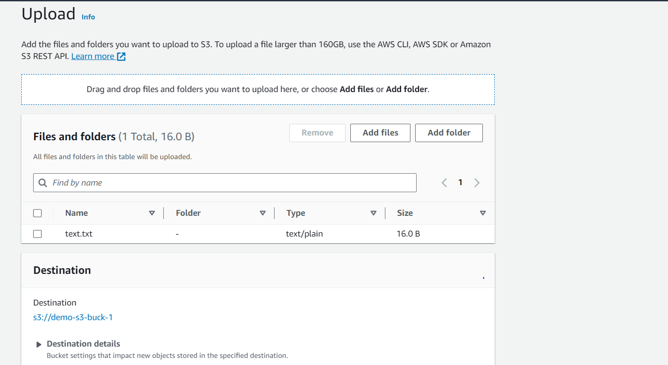
Task: Click the Remove button
Action: pyautogui.click(x=317, y=133)
